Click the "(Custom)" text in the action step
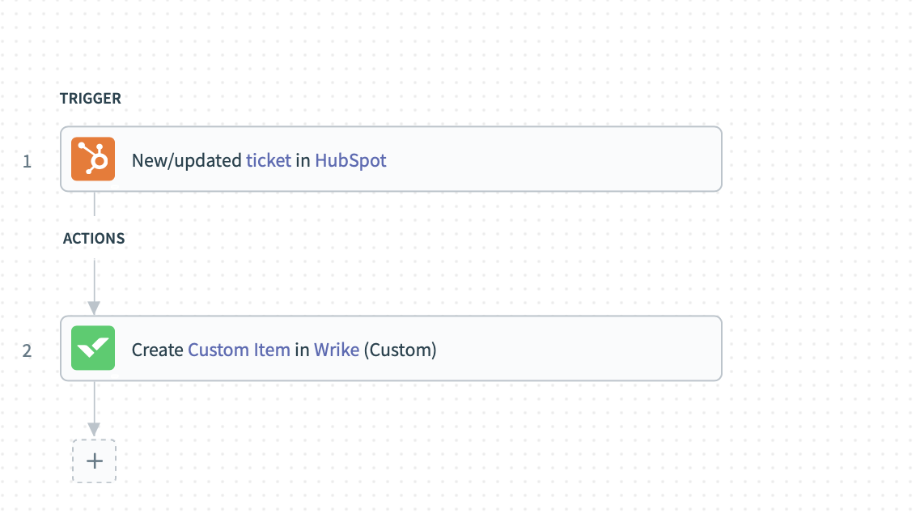 [x=400, y=350]
